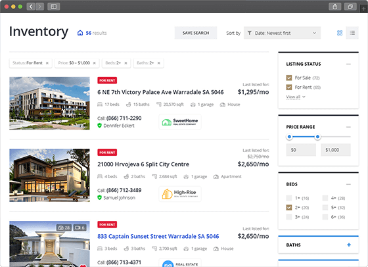Focus the $0 minimum price field
368x267 pixels.
coord(301,150)
